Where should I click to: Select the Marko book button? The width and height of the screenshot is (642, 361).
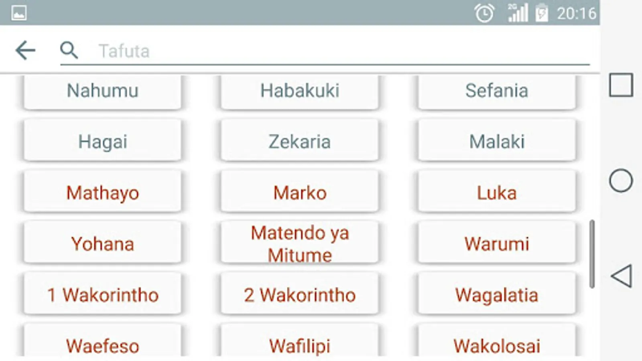(x=300, y=193)
